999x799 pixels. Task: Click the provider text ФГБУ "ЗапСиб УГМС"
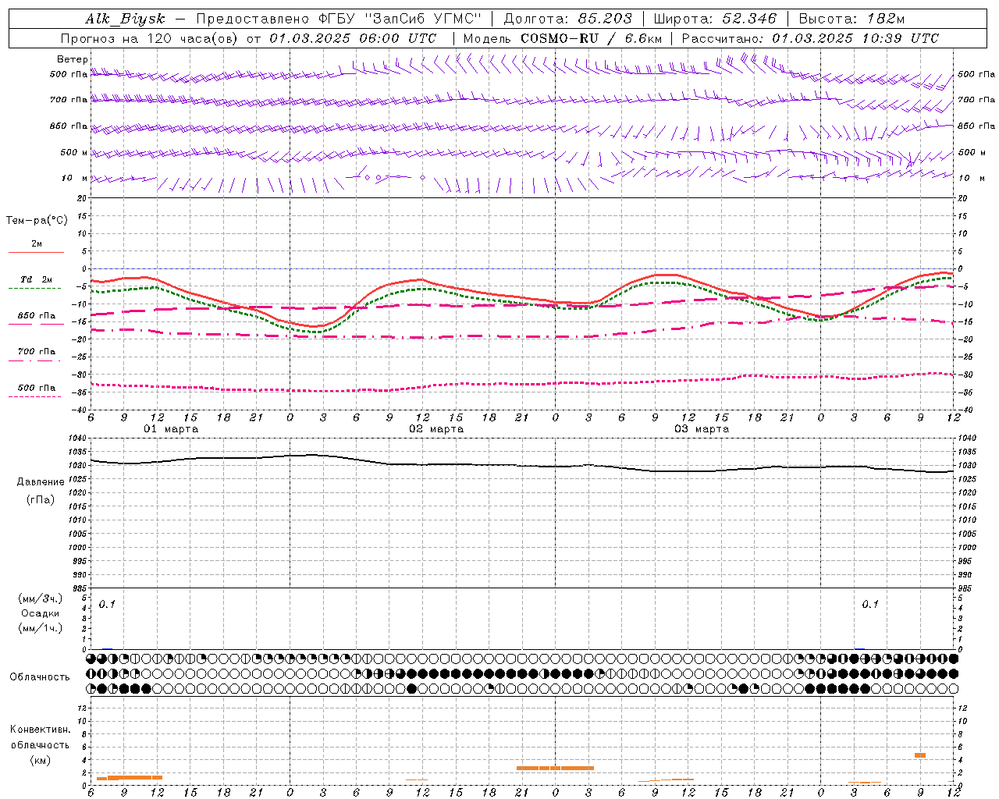coord(400,19)
